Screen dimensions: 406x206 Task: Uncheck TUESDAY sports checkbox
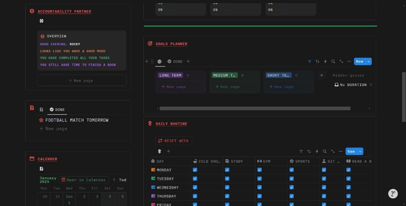click(291, 178)
